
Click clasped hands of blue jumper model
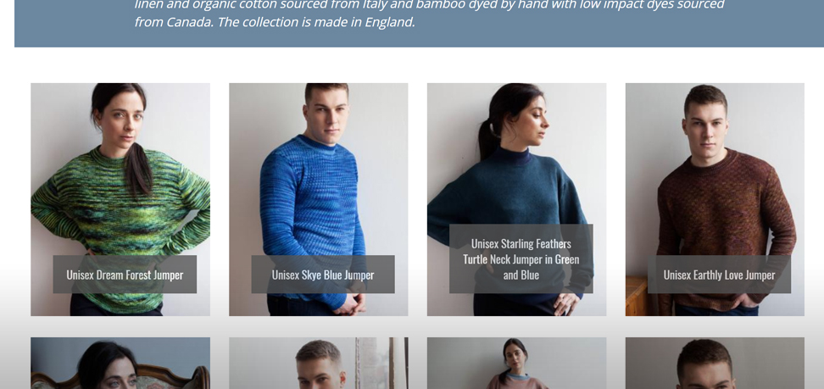349,304
